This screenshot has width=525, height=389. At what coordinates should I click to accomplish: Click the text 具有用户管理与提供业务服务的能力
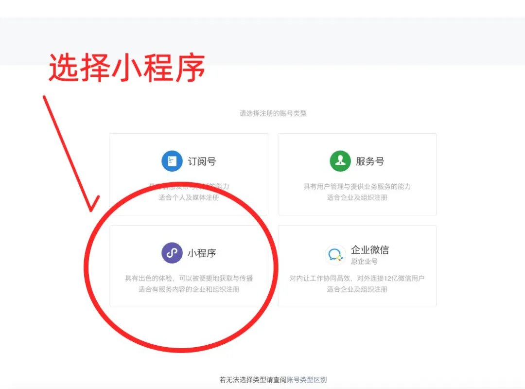[x=357, y=186]
